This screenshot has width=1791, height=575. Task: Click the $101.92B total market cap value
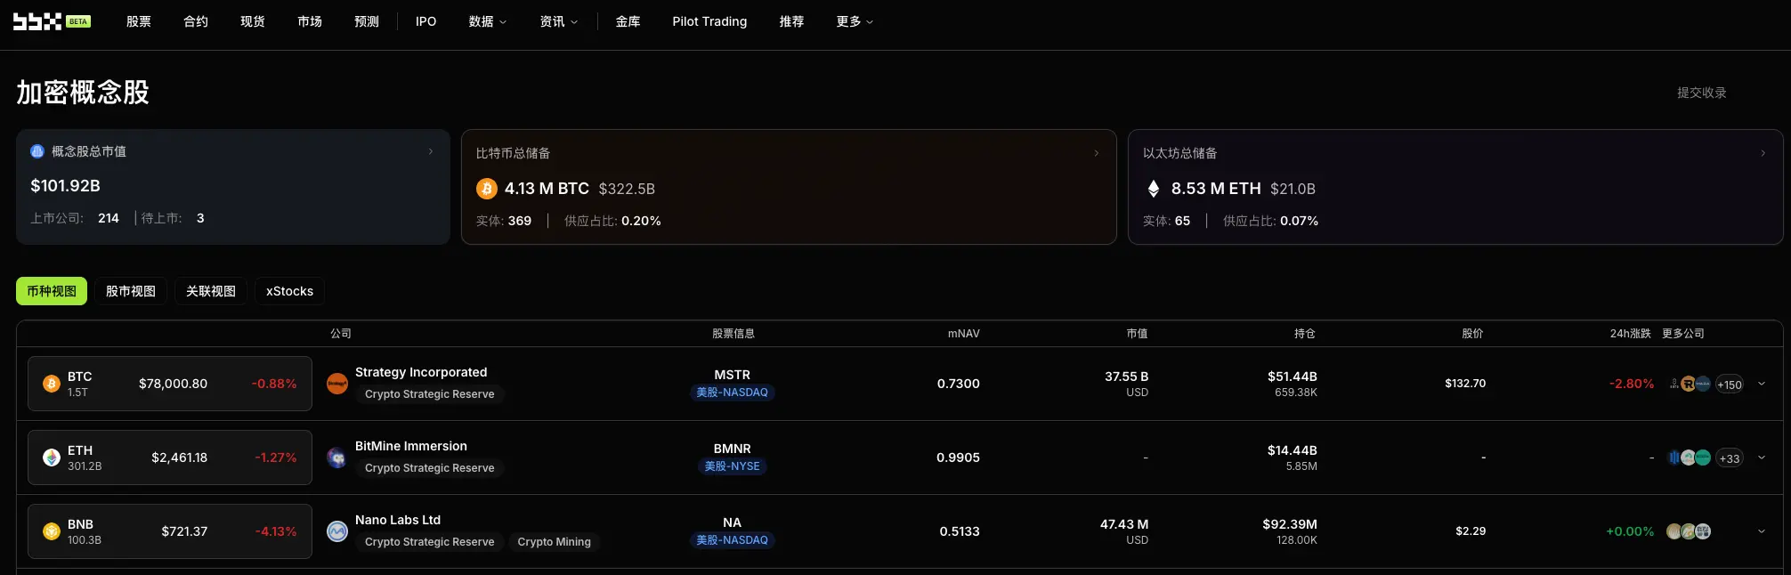66,186
